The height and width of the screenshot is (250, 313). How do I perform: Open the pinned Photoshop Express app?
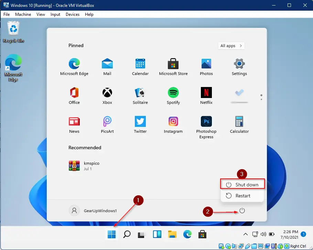click(206, 128)
